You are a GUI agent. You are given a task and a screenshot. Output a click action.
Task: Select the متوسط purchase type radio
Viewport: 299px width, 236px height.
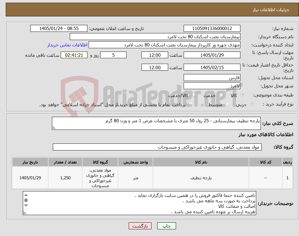click(x=228, y=104)
